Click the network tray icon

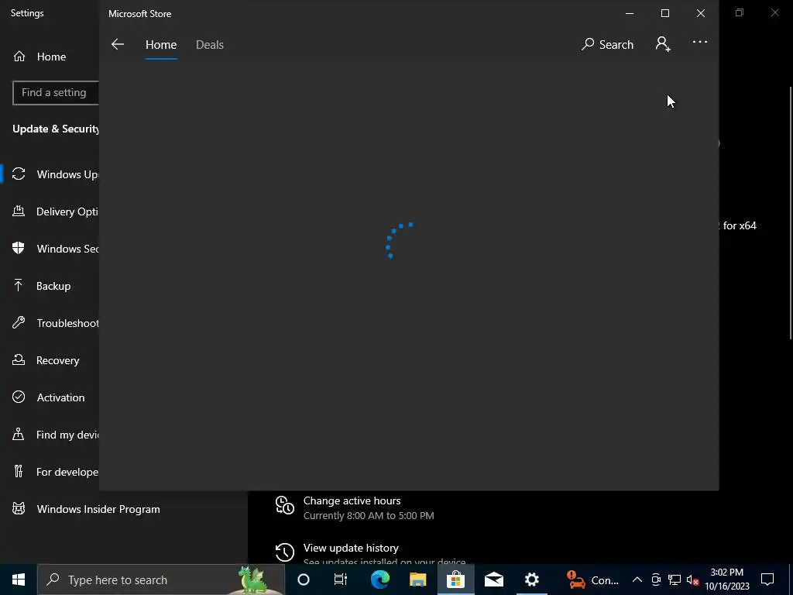[x=675, y=580]
